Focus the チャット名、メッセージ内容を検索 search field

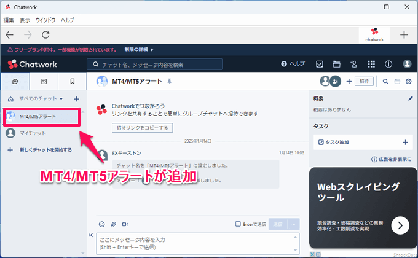pos(155,64)
